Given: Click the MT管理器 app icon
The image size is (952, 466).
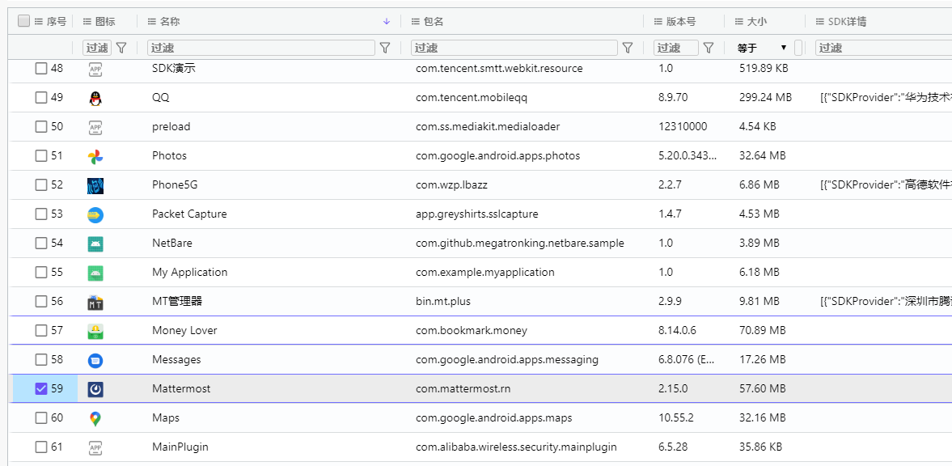Looking at the screenshot, I should pos(95,302).
